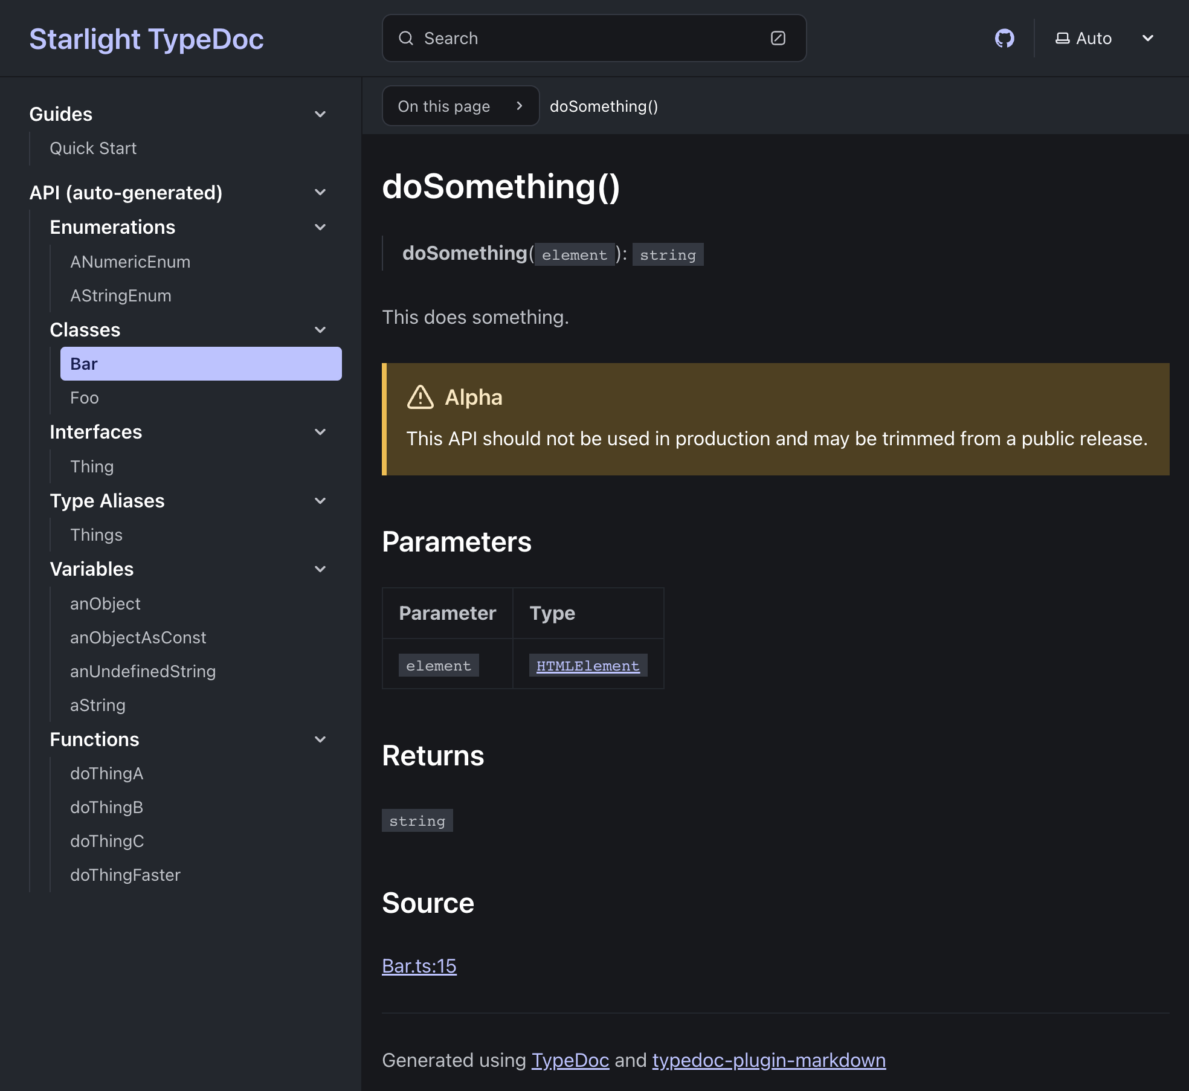Follow the Bar.ts:15 source link
The image size is (1189, 1091).
tap(419, 965)
